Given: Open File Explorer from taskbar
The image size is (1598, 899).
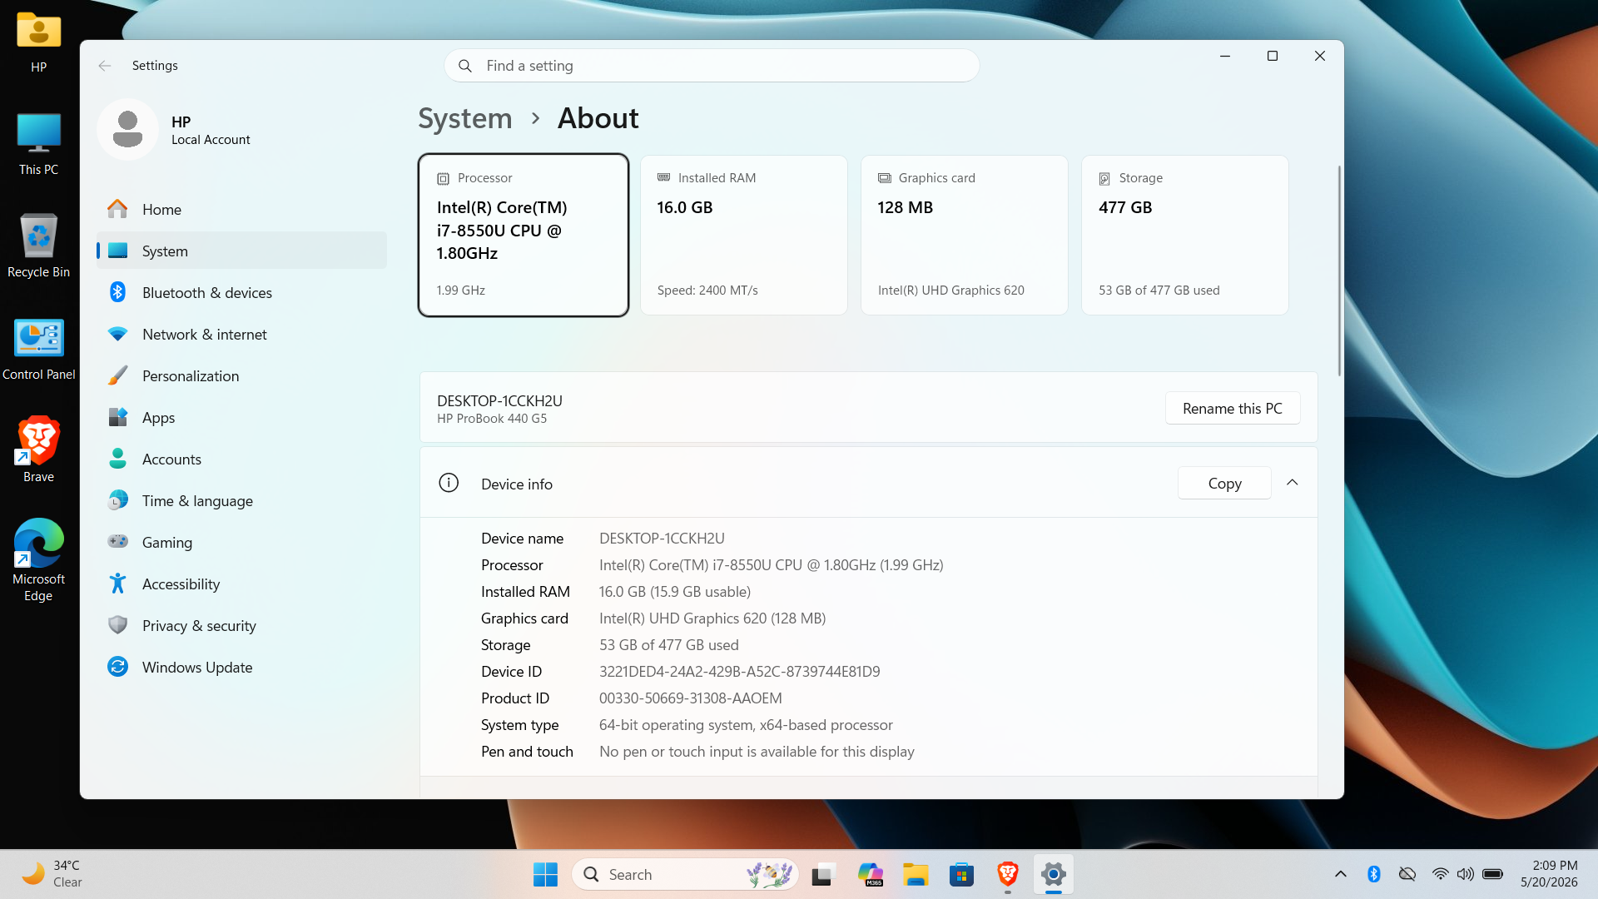Looking at the screenshot, I should 916,874.
